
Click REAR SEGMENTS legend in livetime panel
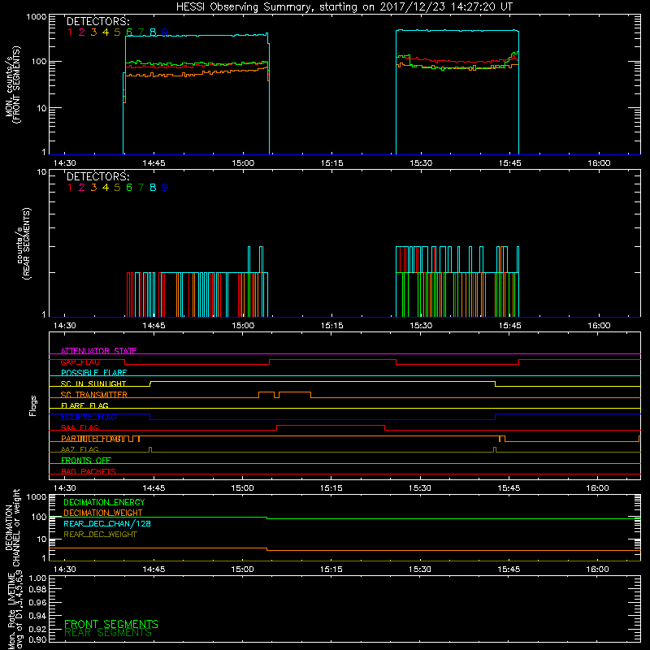point(108,633)
